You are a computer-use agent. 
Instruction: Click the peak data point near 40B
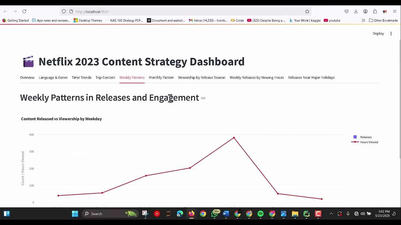coord(234,138)
